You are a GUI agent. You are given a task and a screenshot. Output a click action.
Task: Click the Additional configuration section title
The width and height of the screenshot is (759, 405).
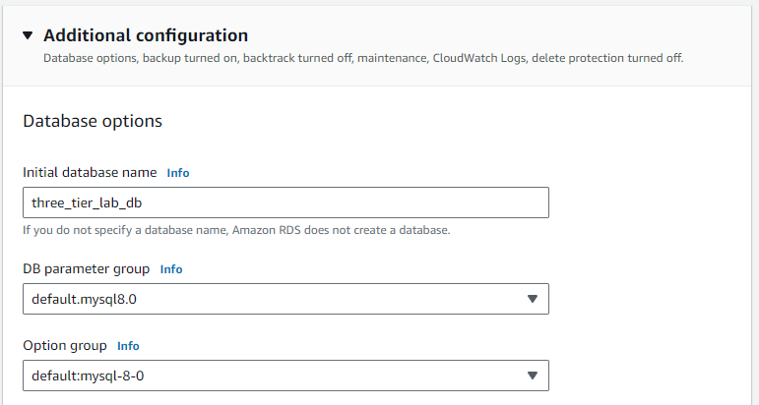tap(146, 35)
